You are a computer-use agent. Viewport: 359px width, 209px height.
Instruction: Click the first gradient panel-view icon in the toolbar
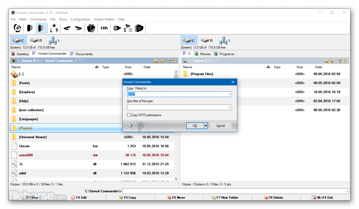30,28
